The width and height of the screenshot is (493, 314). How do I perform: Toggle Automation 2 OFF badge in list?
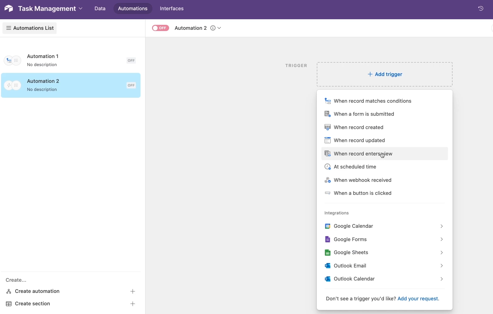(x=131, y=85)
